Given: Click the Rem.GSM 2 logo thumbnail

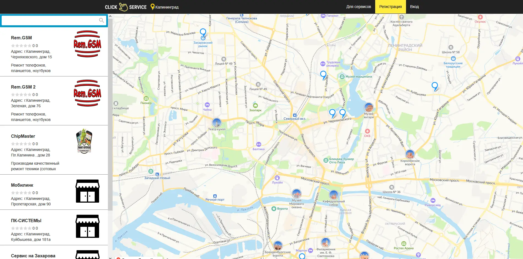Looking at the screenshot, I should (x=88, y=93).
